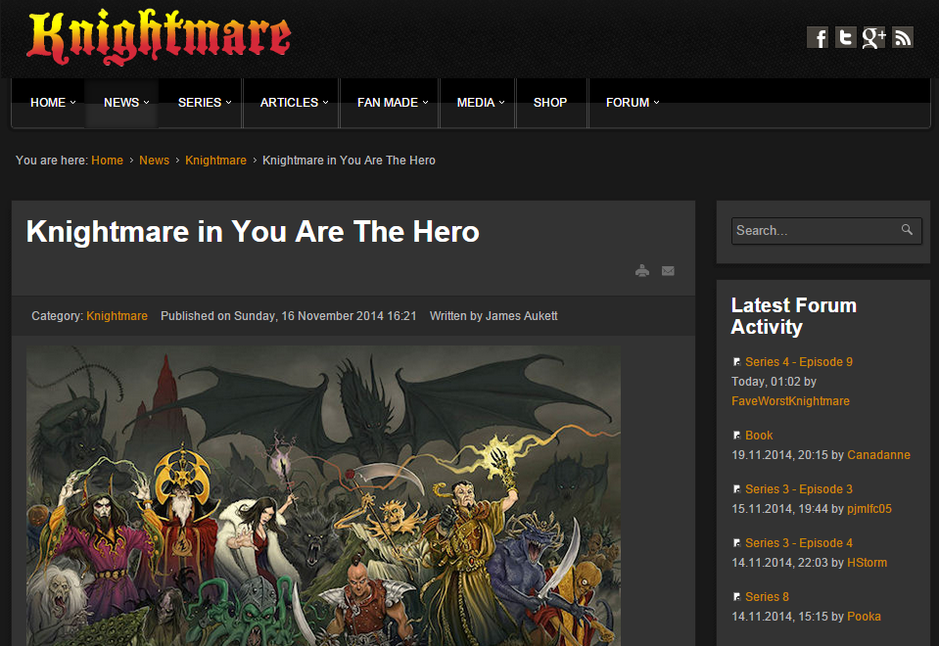Expand the Fan Made menu arrow
The width and height of the screenshot is (939, 646).
(x=425, y=103)
